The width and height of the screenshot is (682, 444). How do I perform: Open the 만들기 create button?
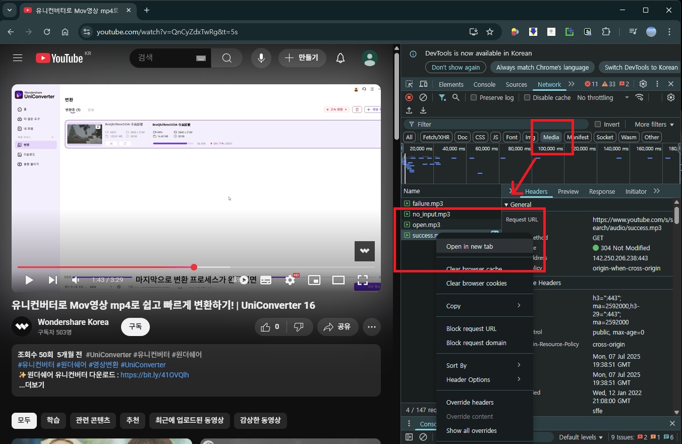pyautogui.click(x=302, y=58)
